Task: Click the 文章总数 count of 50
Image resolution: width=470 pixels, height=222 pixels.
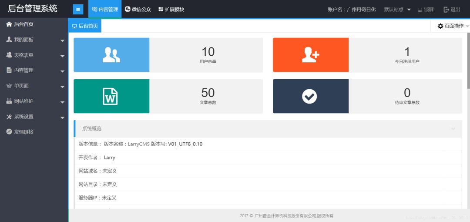Action: pyautogui.click(x=208, y=93)
